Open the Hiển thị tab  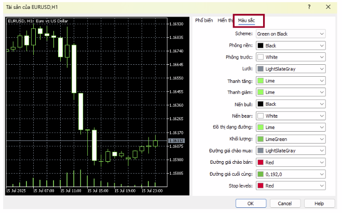[225, 20]
